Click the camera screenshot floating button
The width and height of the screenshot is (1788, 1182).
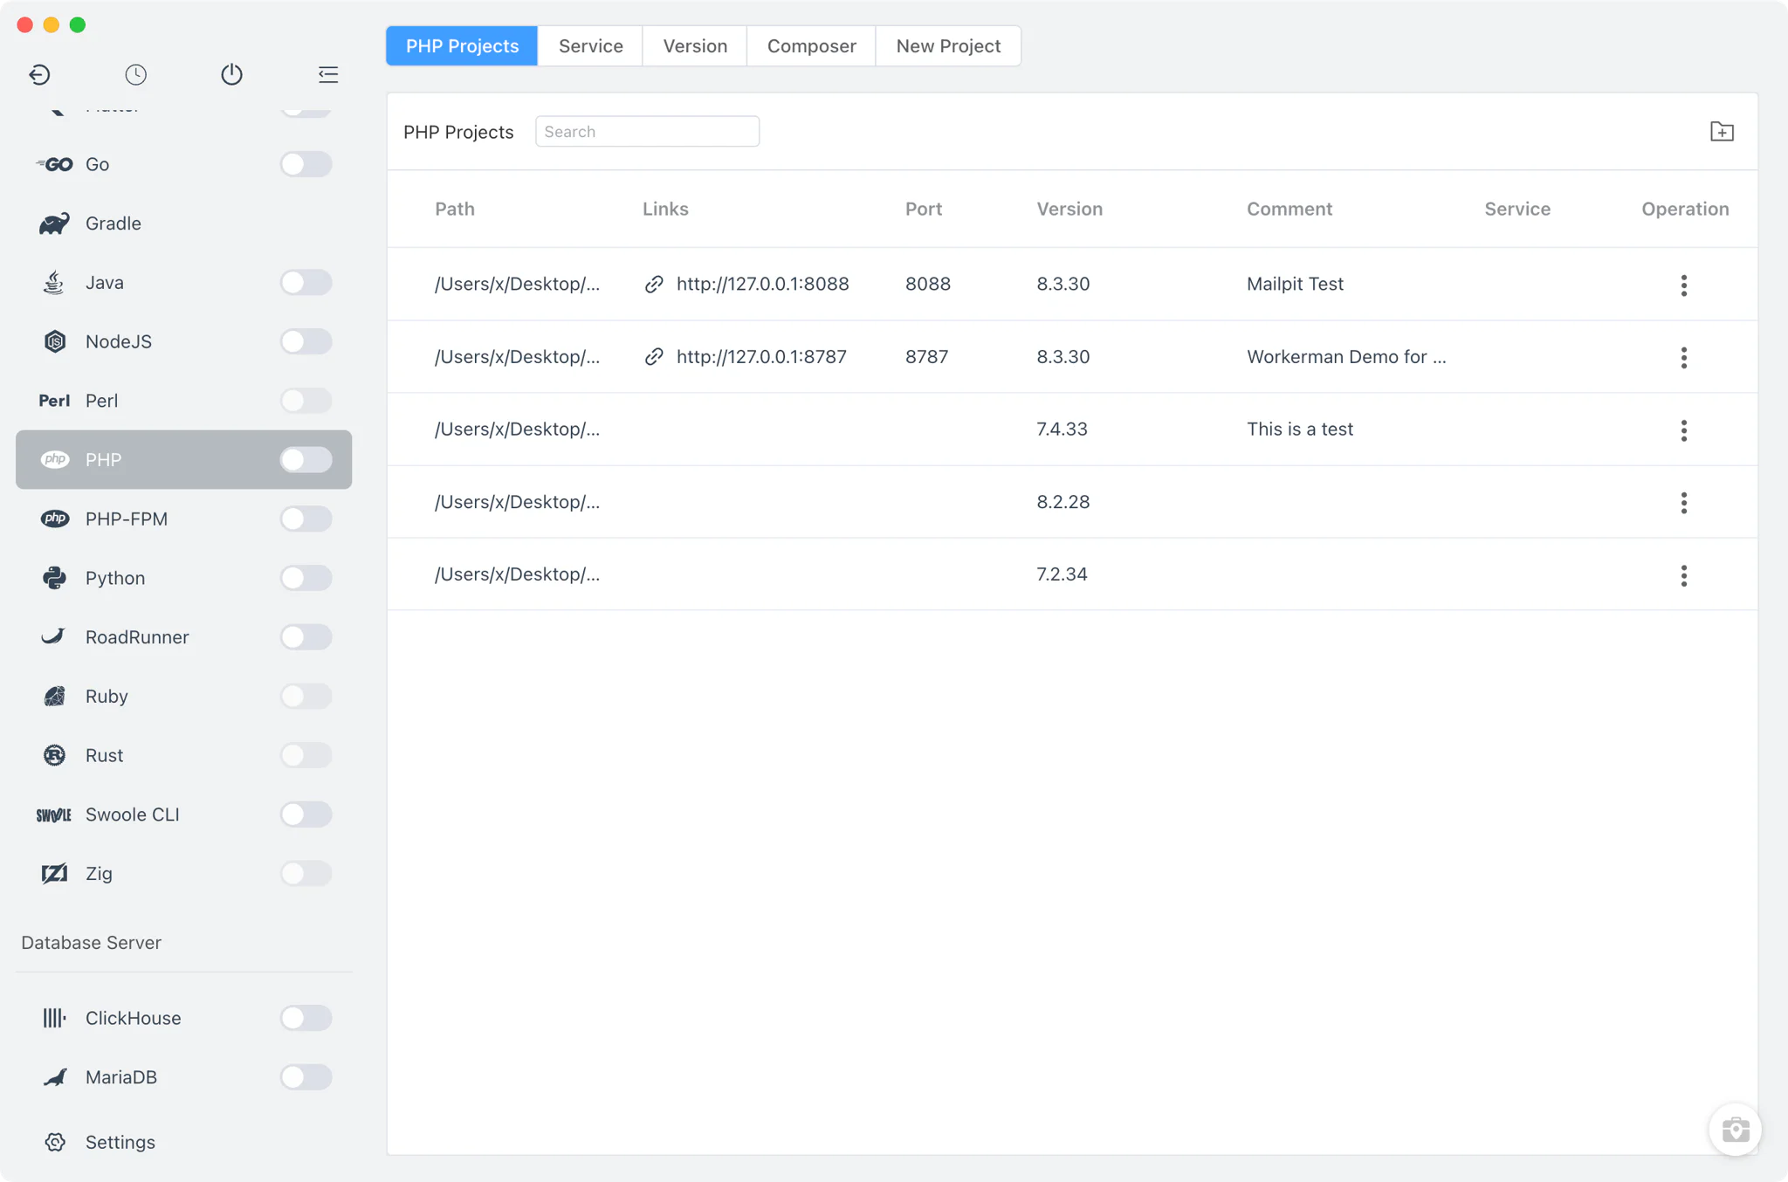pos(1735,1130)
